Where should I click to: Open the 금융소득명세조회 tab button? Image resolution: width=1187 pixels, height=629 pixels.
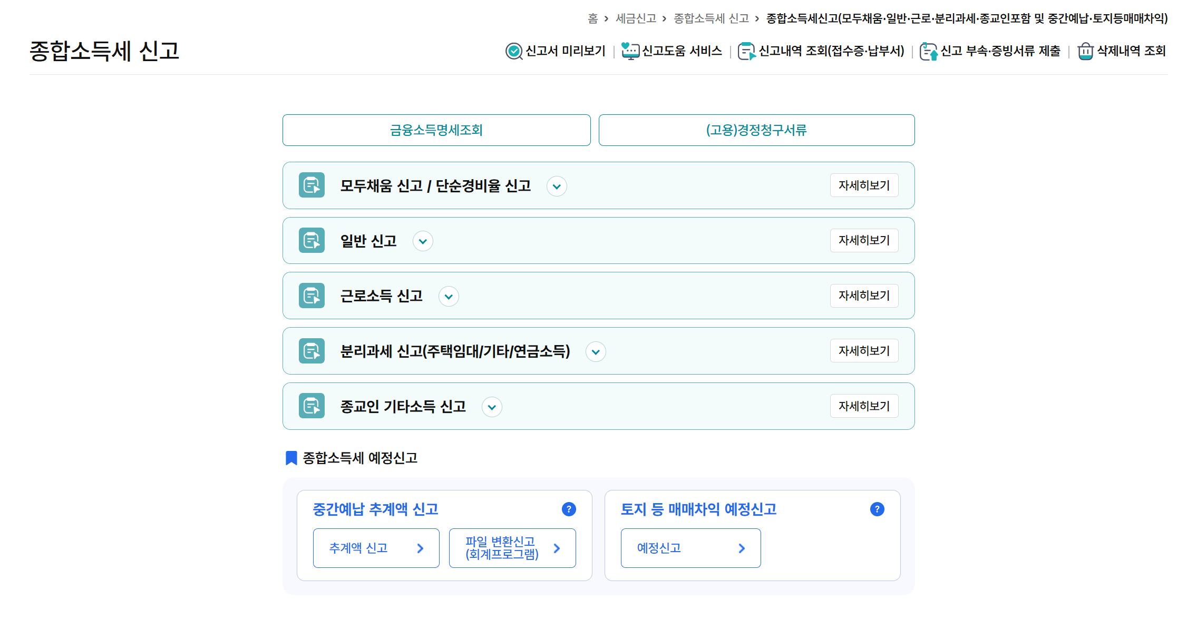(436, 130)
